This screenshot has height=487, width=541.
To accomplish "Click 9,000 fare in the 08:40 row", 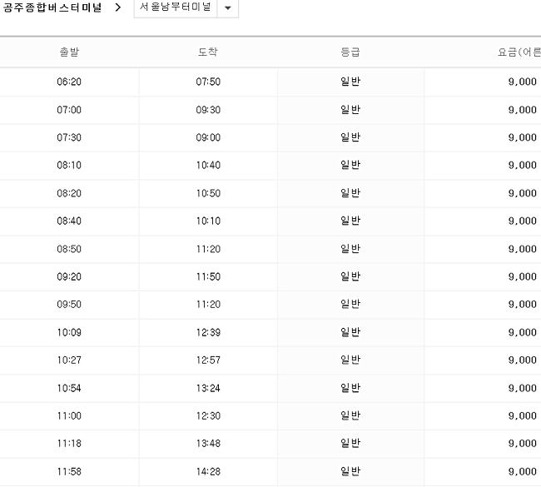I will coord(523,221).
